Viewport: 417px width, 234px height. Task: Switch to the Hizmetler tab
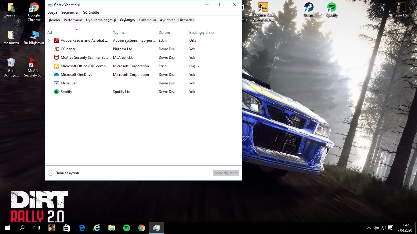(x=186, y=20)
